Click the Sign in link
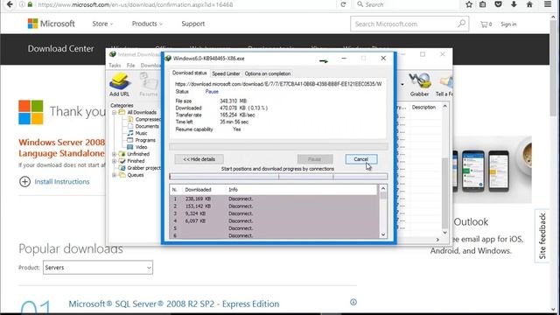This screenshot has height=315, width=560. coord(508,24)
